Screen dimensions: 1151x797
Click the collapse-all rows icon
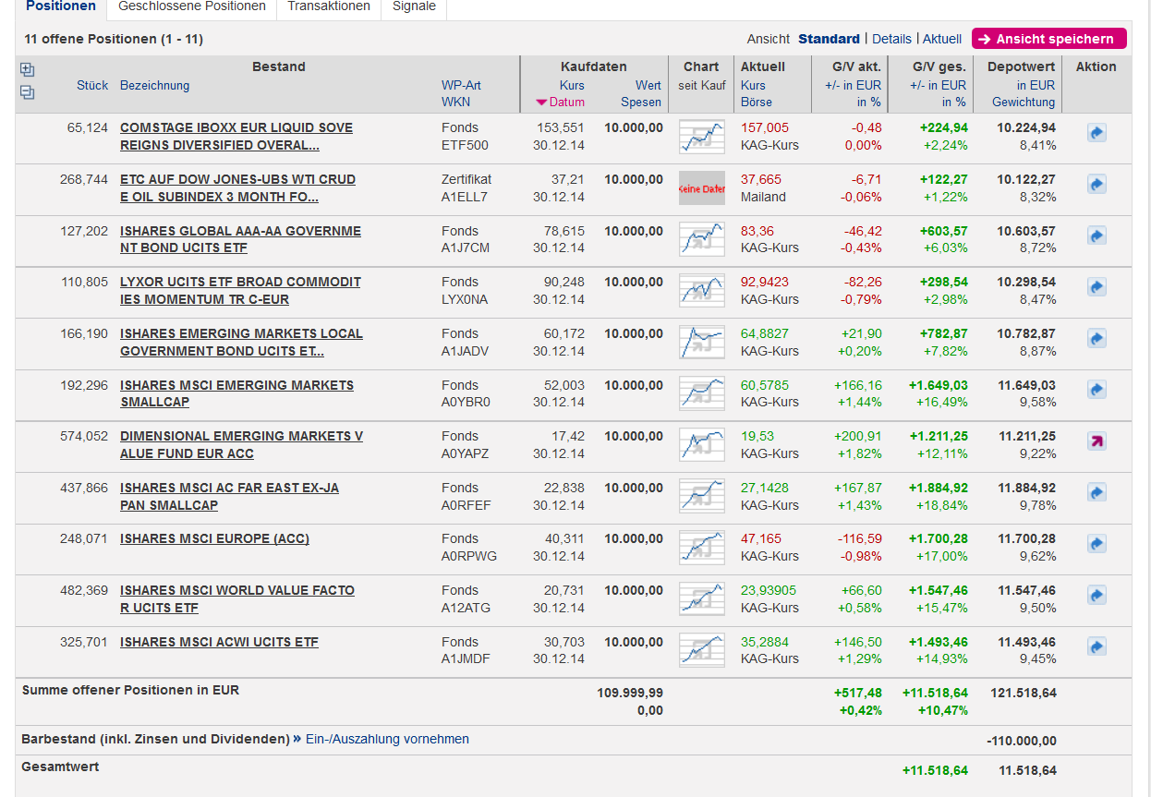pyautogui.click(x=27, y=91)
